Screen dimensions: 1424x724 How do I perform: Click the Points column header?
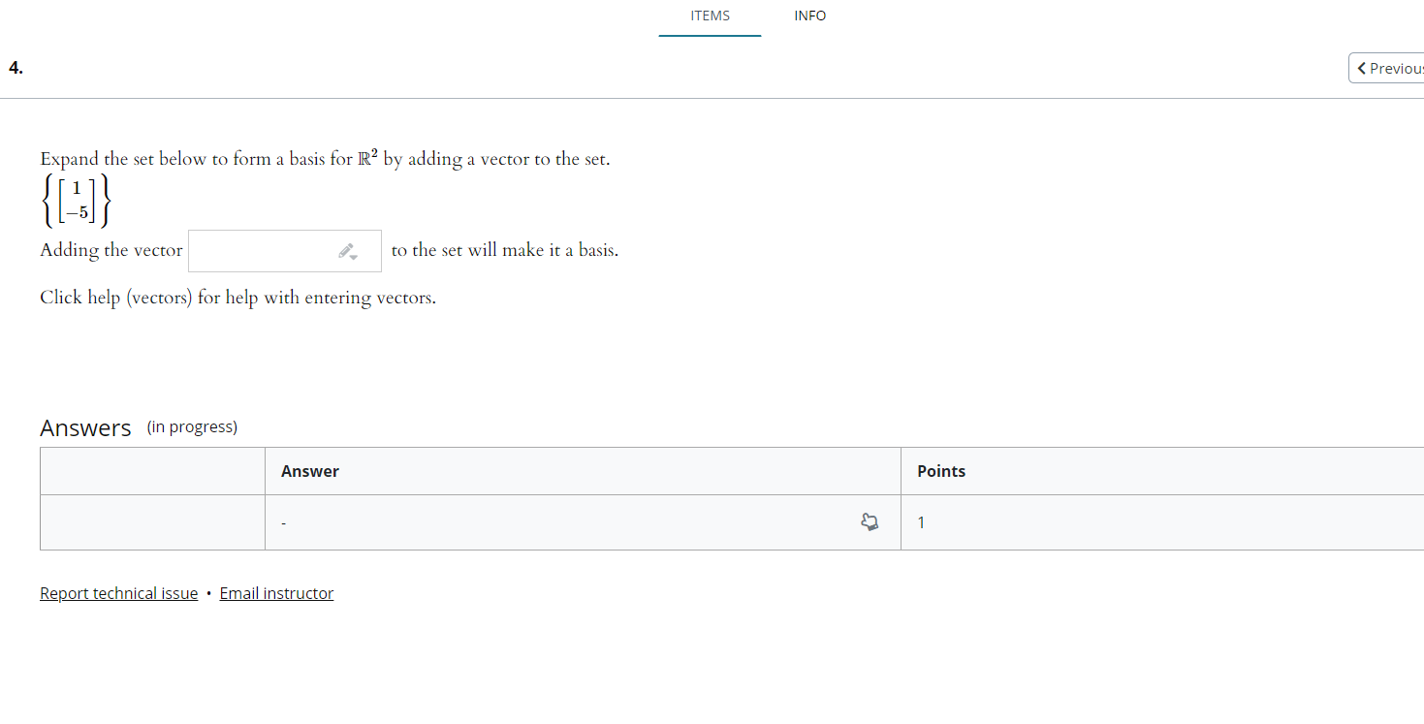pos(940,470)
